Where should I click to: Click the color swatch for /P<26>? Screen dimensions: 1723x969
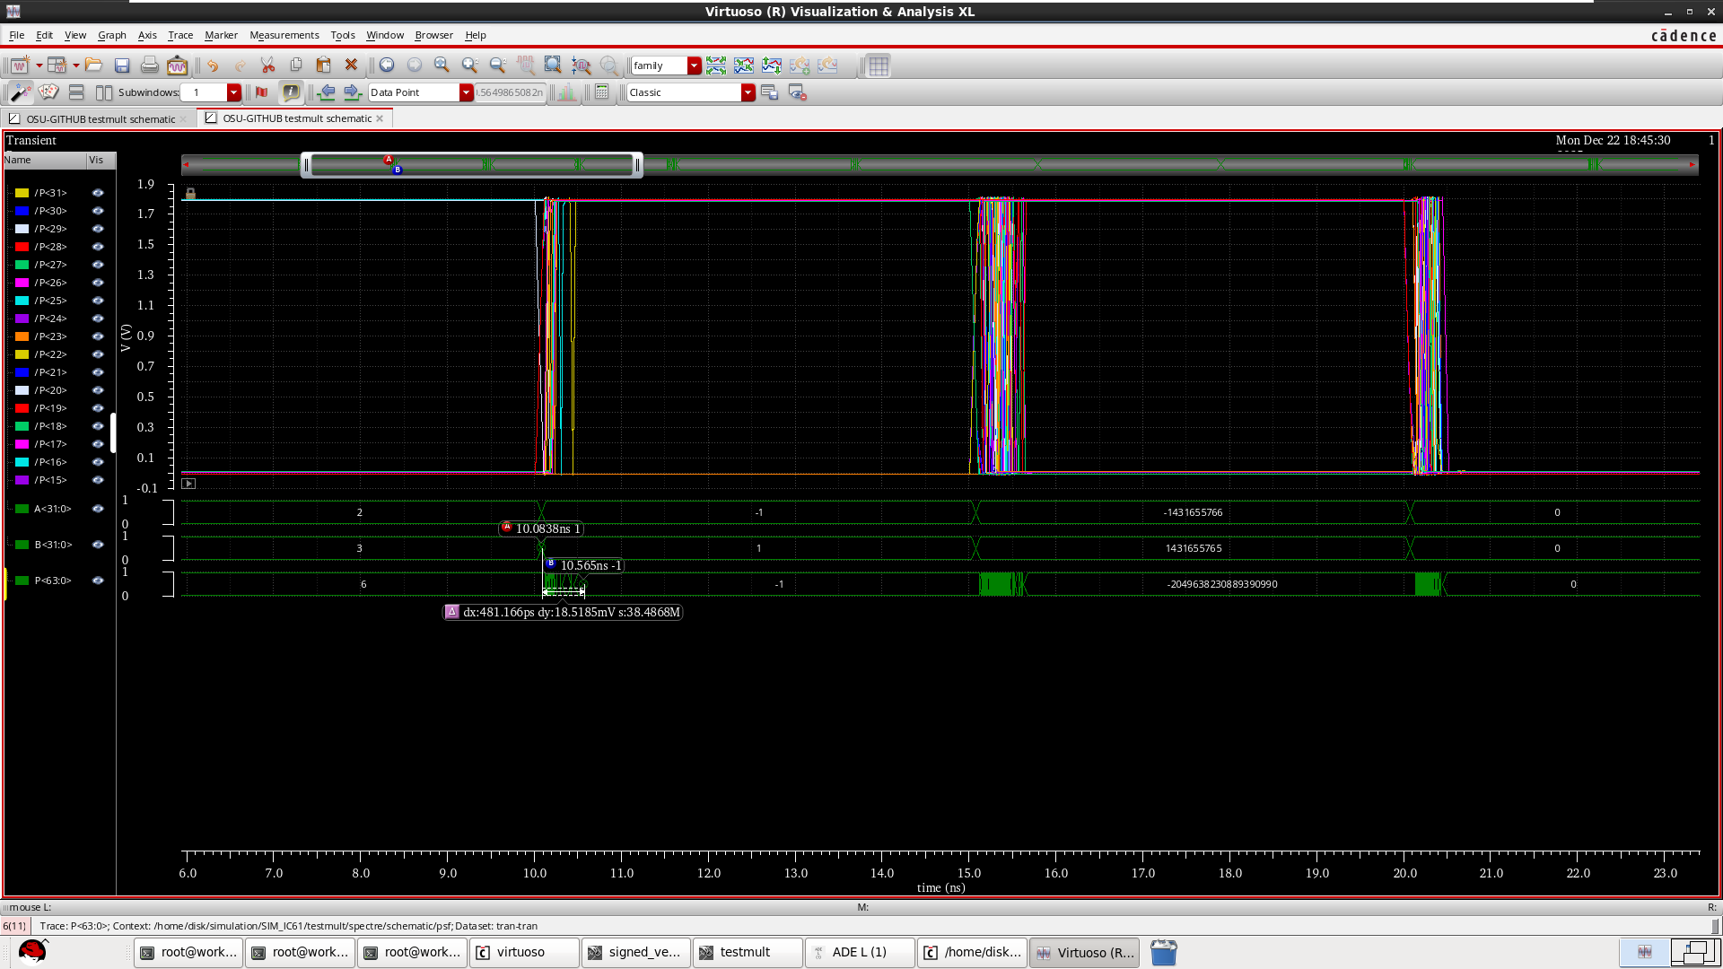click(x=22, y=283)
